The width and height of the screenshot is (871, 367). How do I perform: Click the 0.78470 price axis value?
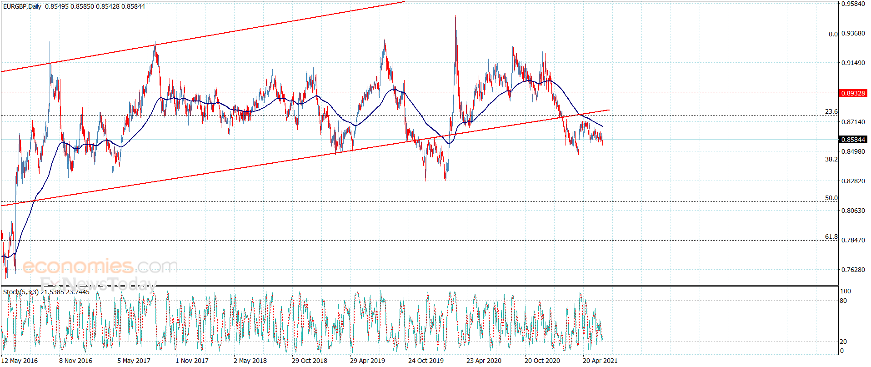[853, 240]
